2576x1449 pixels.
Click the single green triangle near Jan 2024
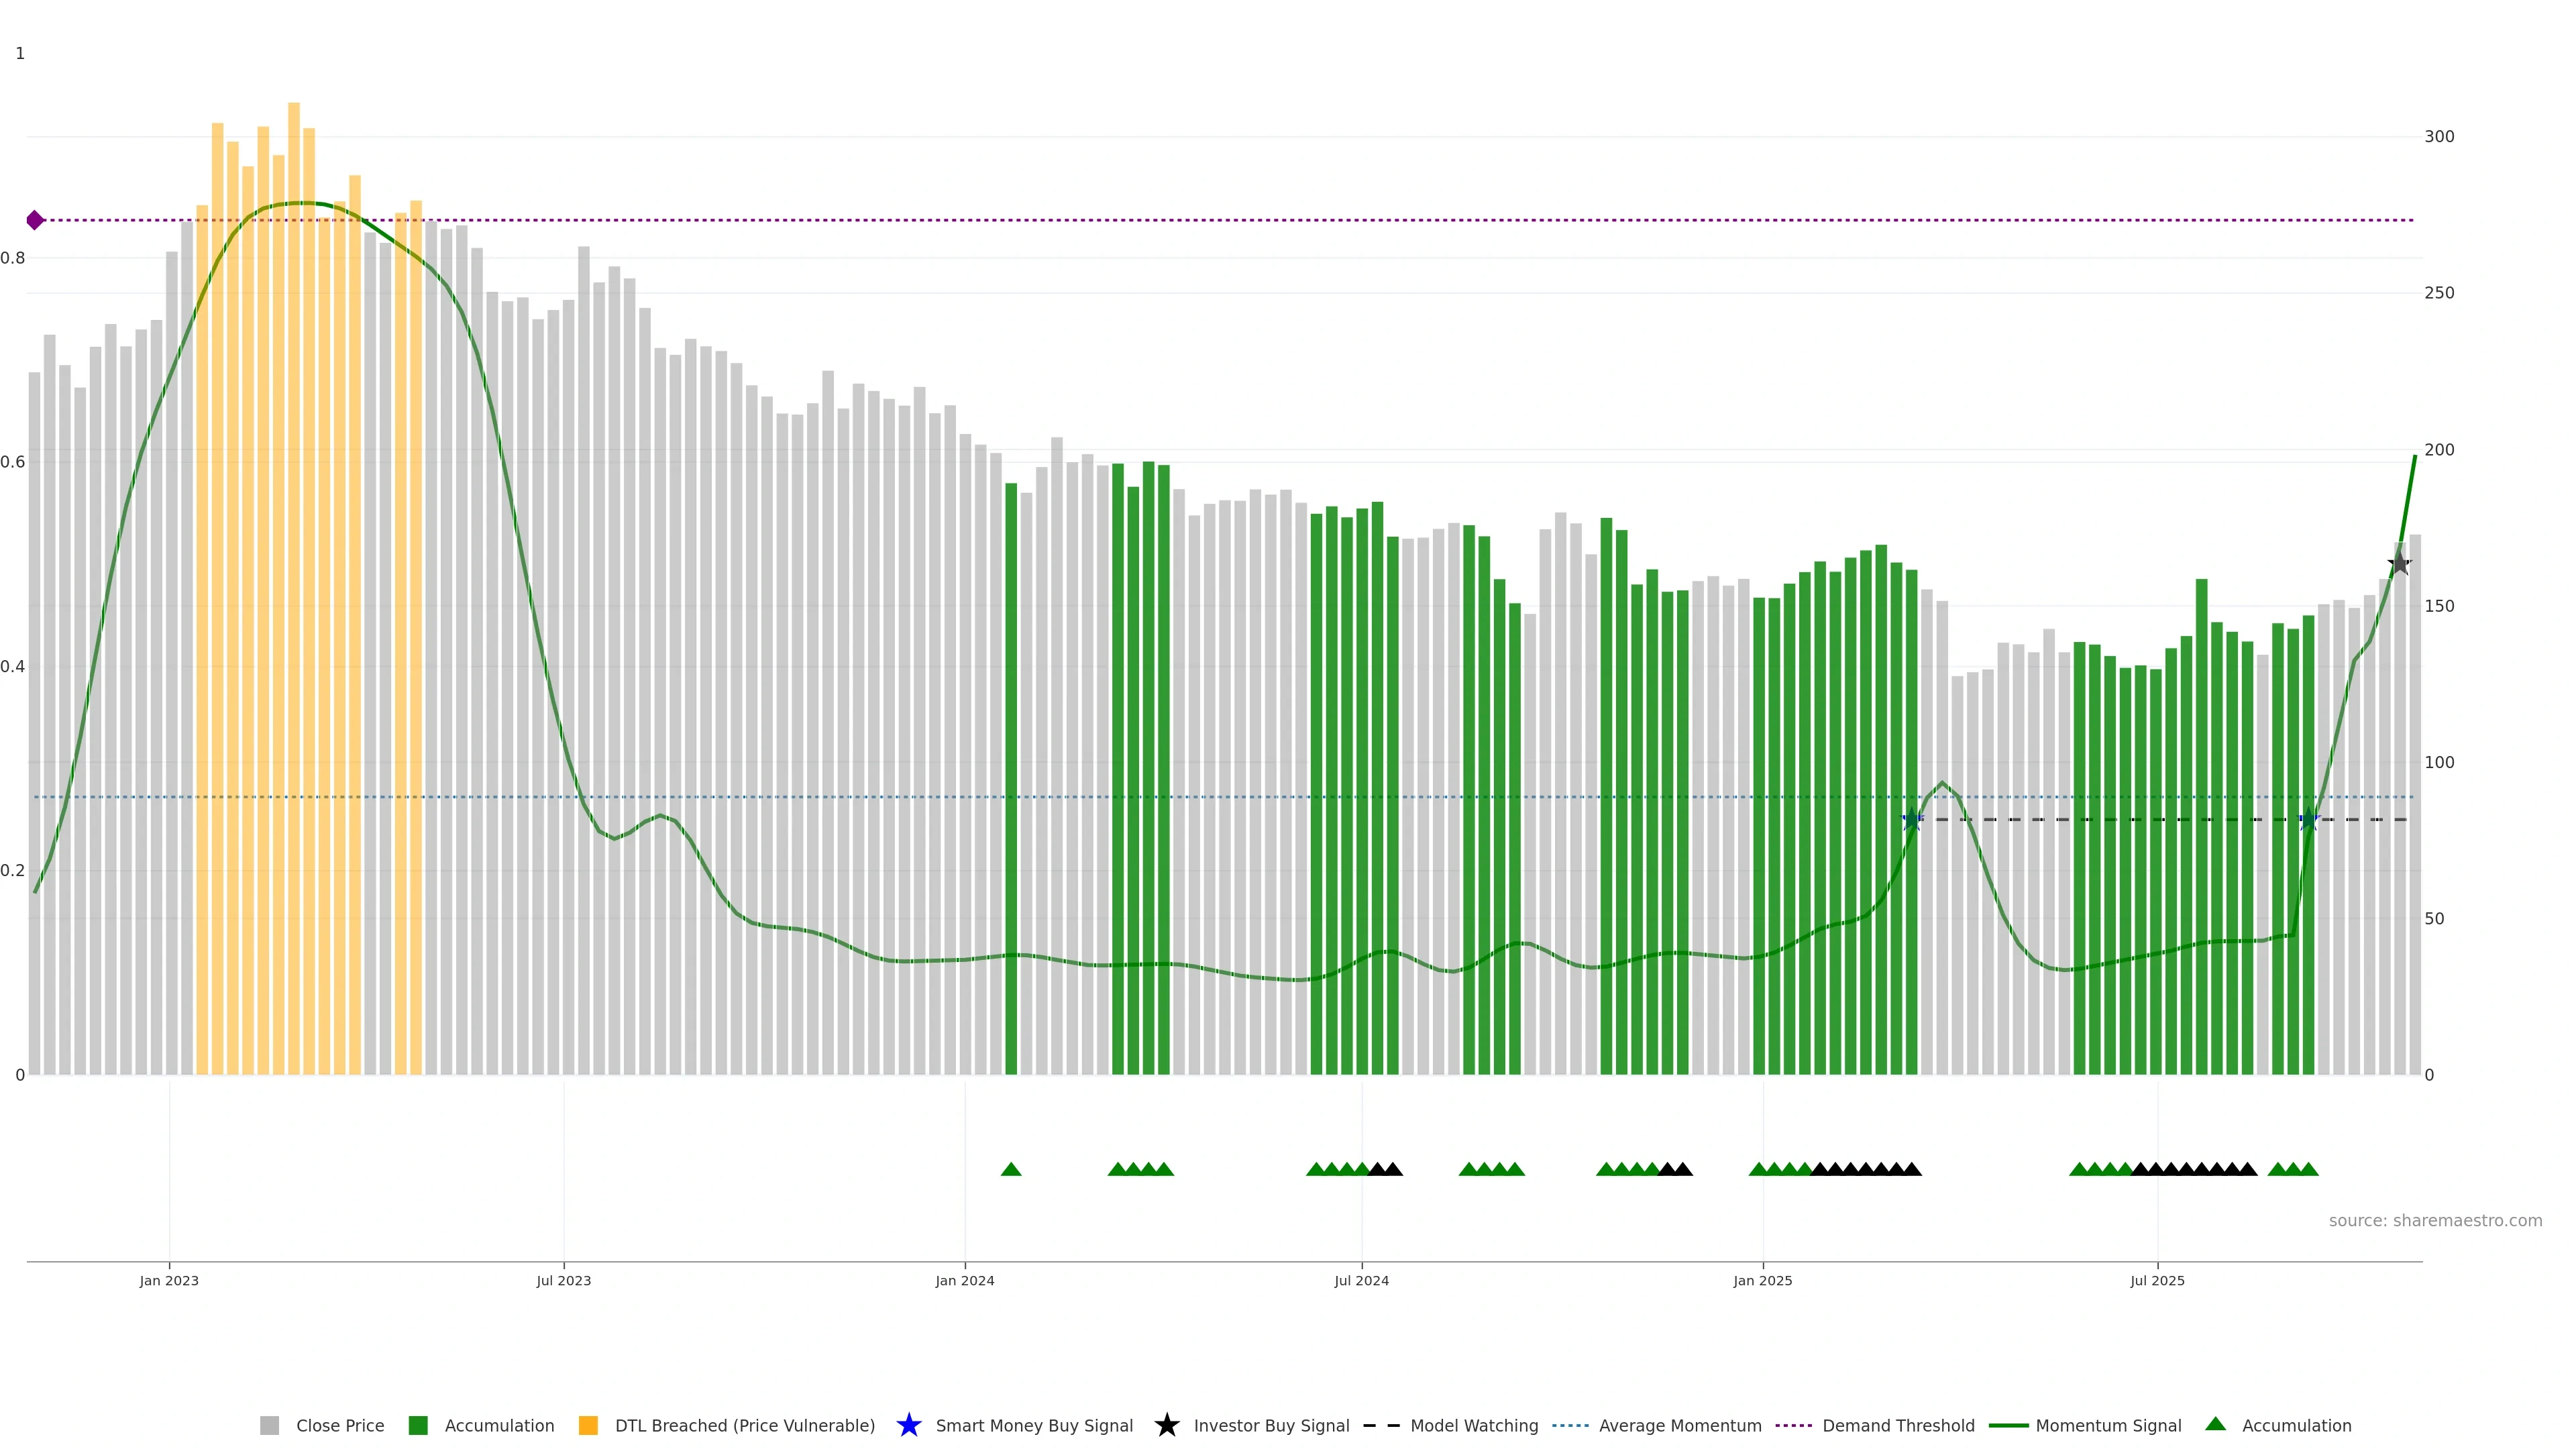pyautogui.click(x=1011, y=1169)
